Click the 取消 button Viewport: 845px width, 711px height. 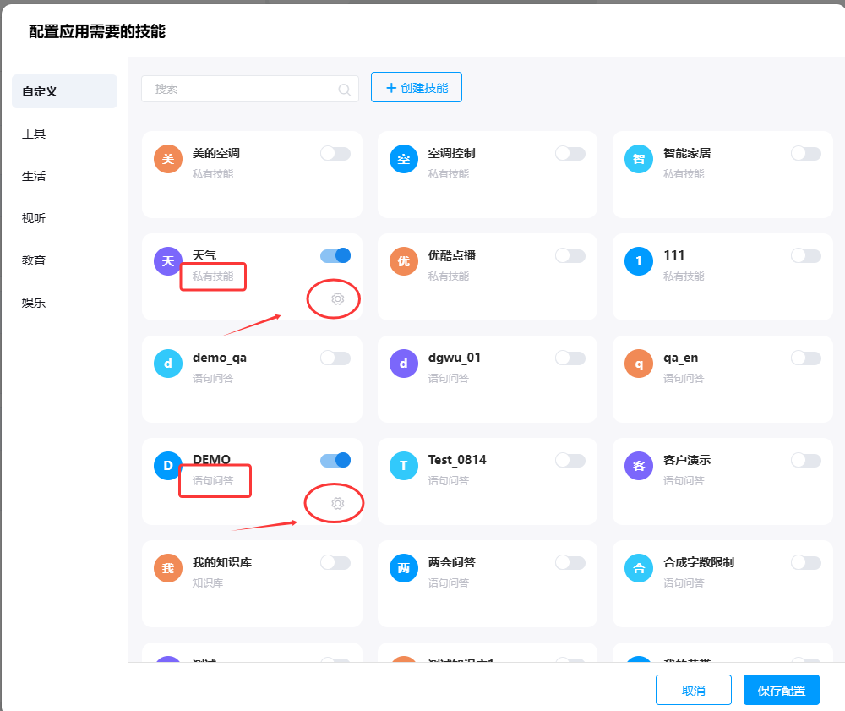coord(693,690)
